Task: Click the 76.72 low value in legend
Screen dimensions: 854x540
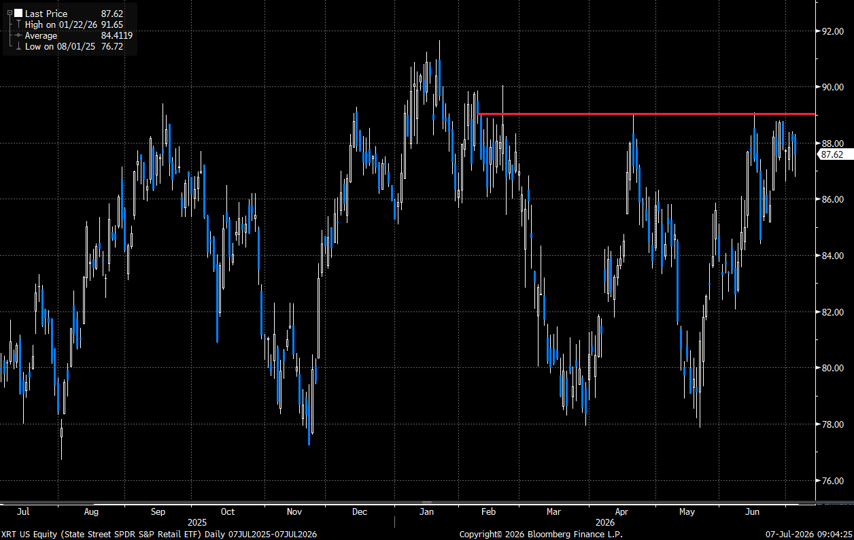Action: point(112,47)
